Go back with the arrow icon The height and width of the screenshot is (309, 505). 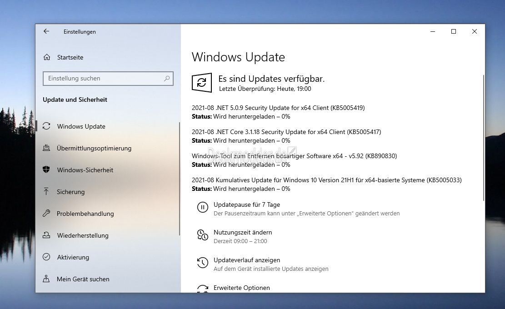tap(46, 31)
